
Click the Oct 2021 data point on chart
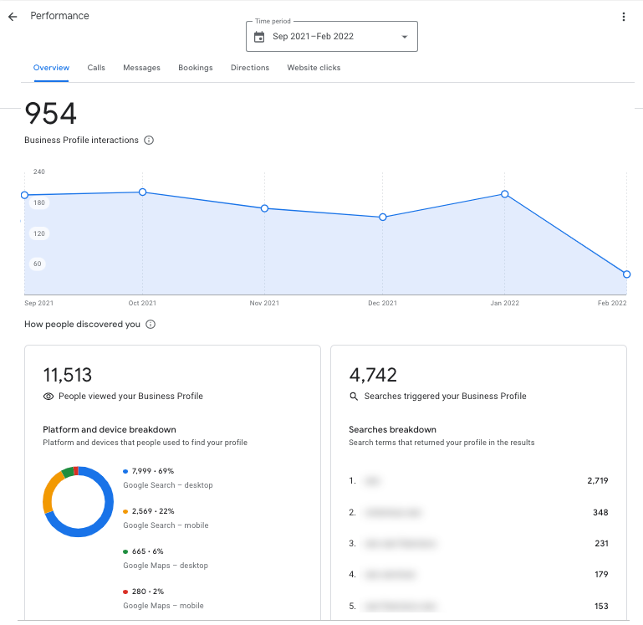(143, 192)
